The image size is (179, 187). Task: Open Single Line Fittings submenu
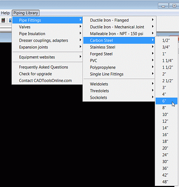119,74
